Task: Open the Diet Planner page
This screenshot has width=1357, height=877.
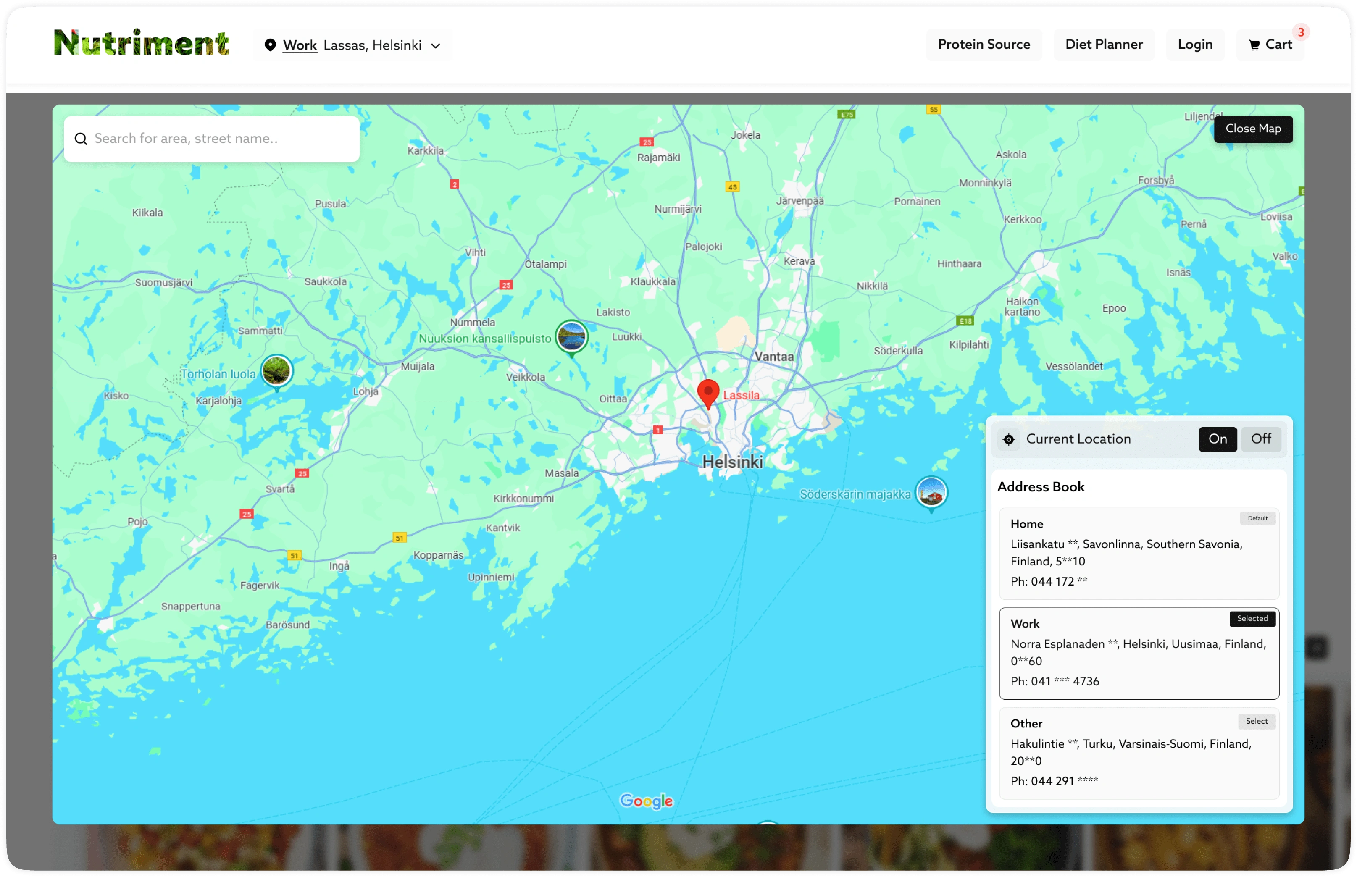Action: (1104, 45)
